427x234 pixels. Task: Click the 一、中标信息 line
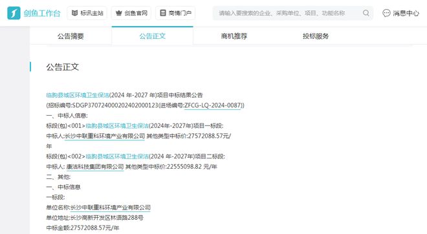click(x=63, y=187)
